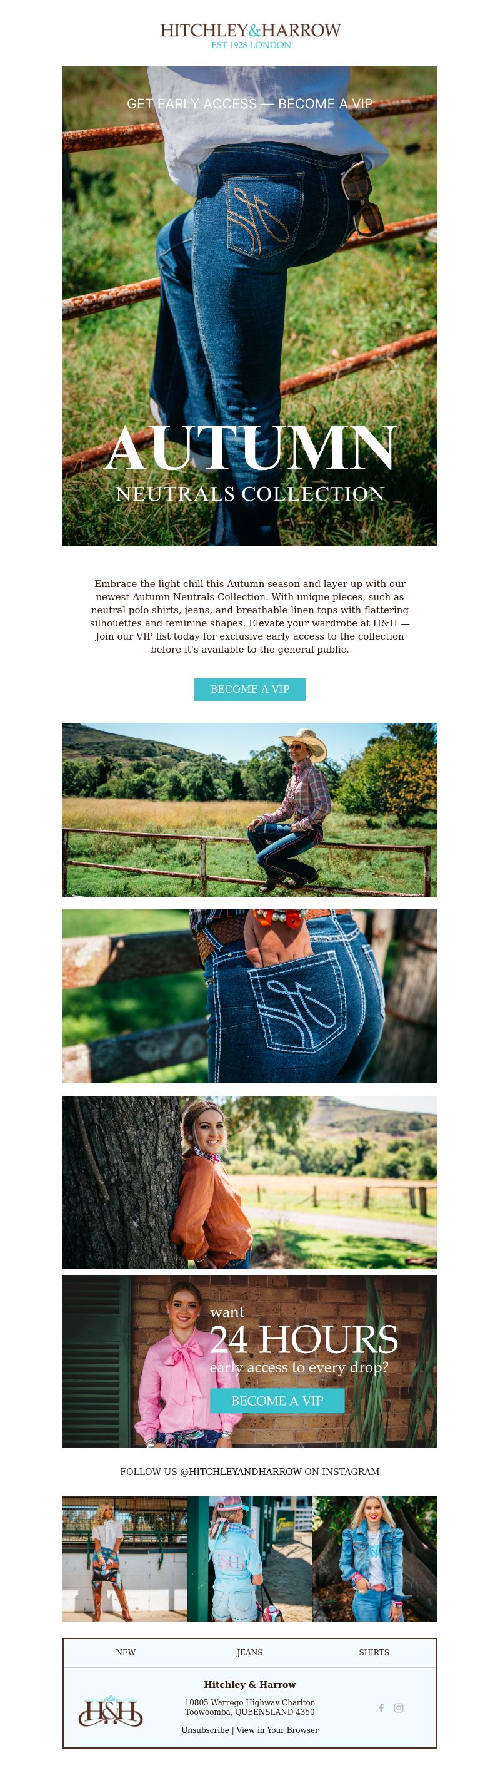
Task: Open the Instagram photo with the blue polo shirt
Action: tap(249, 1559)
